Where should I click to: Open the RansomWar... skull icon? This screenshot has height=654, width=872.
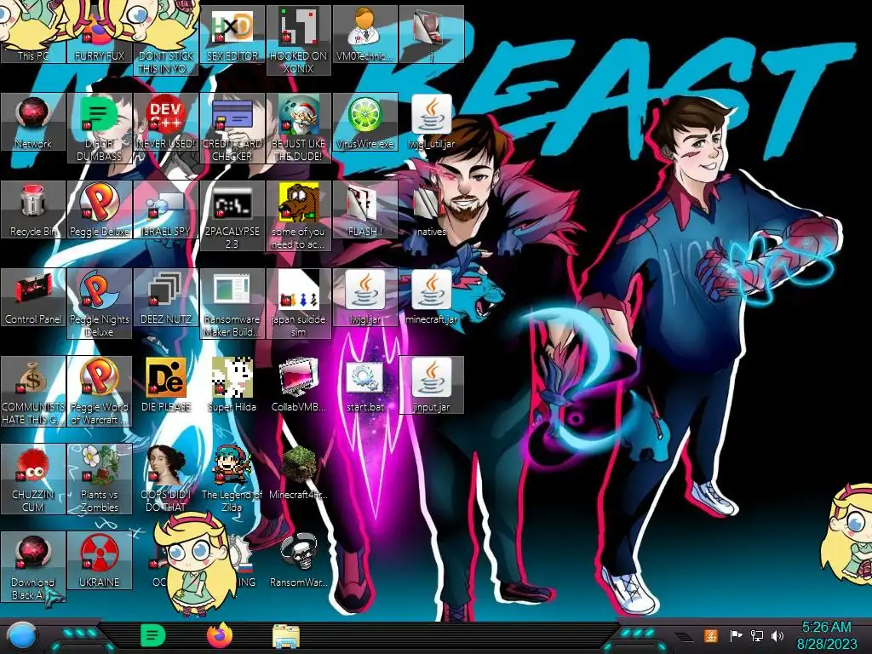click(299, 560)
